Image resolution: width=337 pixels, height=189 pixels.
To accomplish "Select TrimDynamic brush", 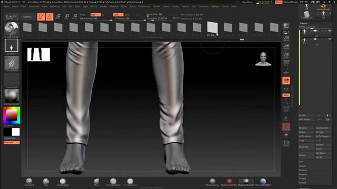I will pos(130,182).
